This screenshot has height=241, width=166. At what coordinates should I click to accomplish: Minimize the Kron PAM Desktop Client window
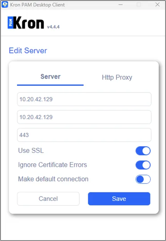click(120, 5)
